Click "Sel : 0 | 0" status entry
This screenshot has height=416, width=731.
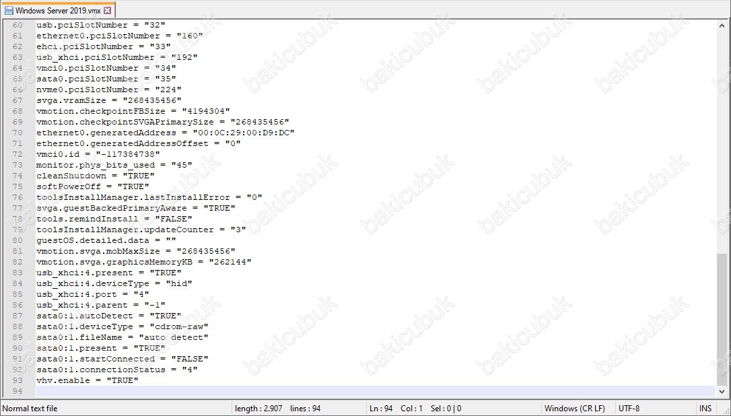pos(446,409)
